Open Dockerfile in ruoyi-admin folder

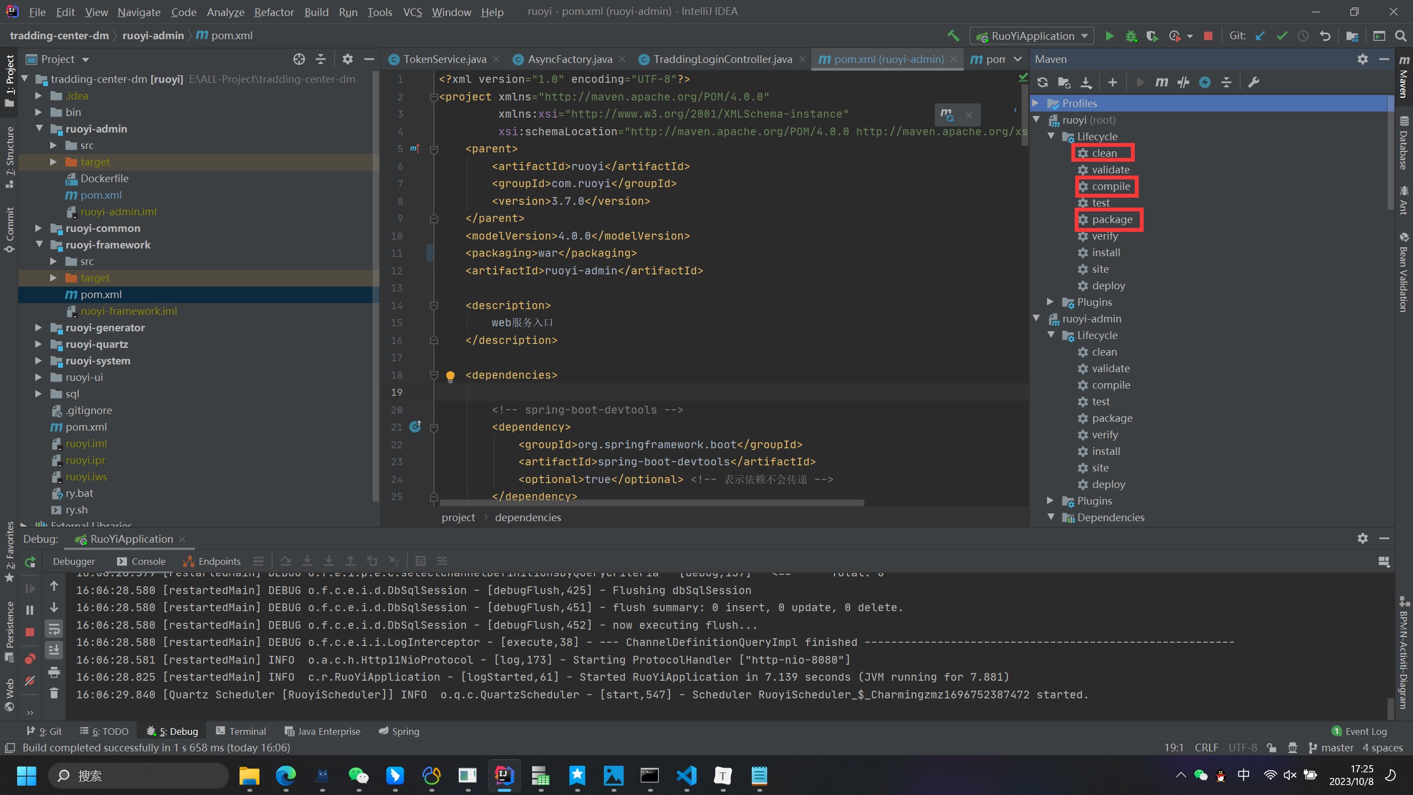coord(104,178)
